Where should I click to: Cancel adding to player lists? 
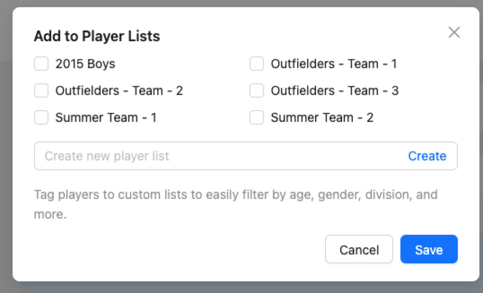(359, 249)
